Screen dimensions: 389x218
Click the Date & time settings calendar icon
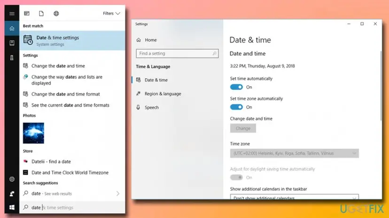pos(28,40)
